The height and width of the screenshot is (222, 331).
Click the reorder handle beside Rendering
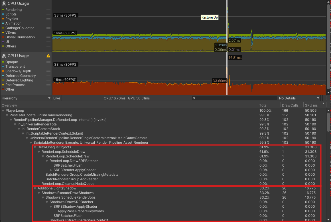[x=49, y=9]
